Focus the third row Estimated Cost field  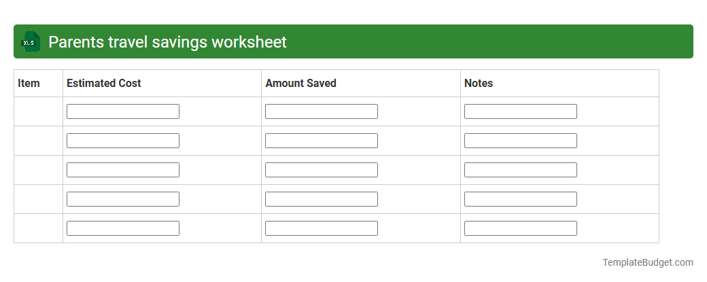tap(123, 170)
